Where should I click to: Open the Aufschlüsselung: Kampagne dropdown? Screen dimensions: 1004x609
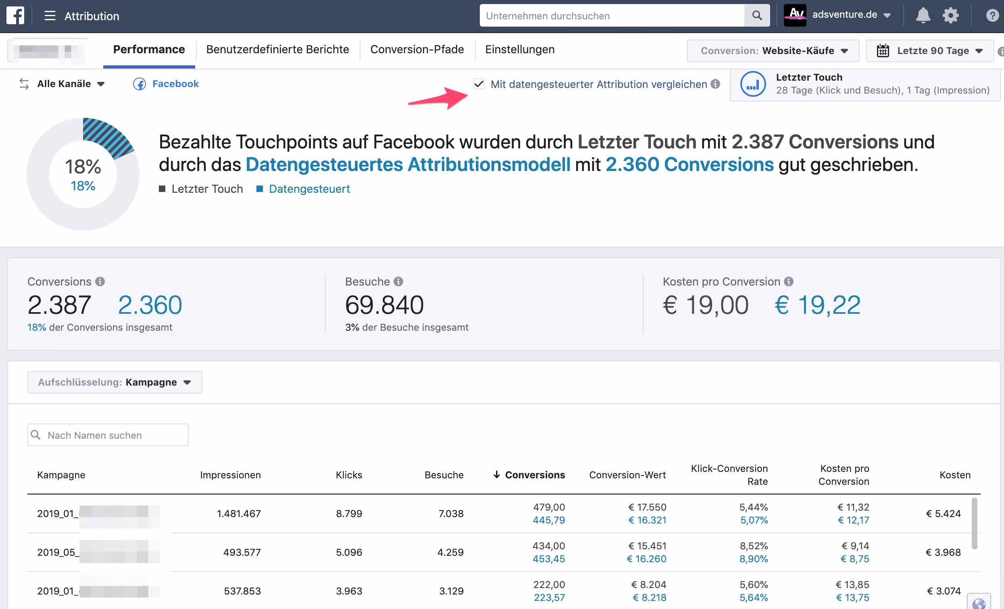(115, 382)
